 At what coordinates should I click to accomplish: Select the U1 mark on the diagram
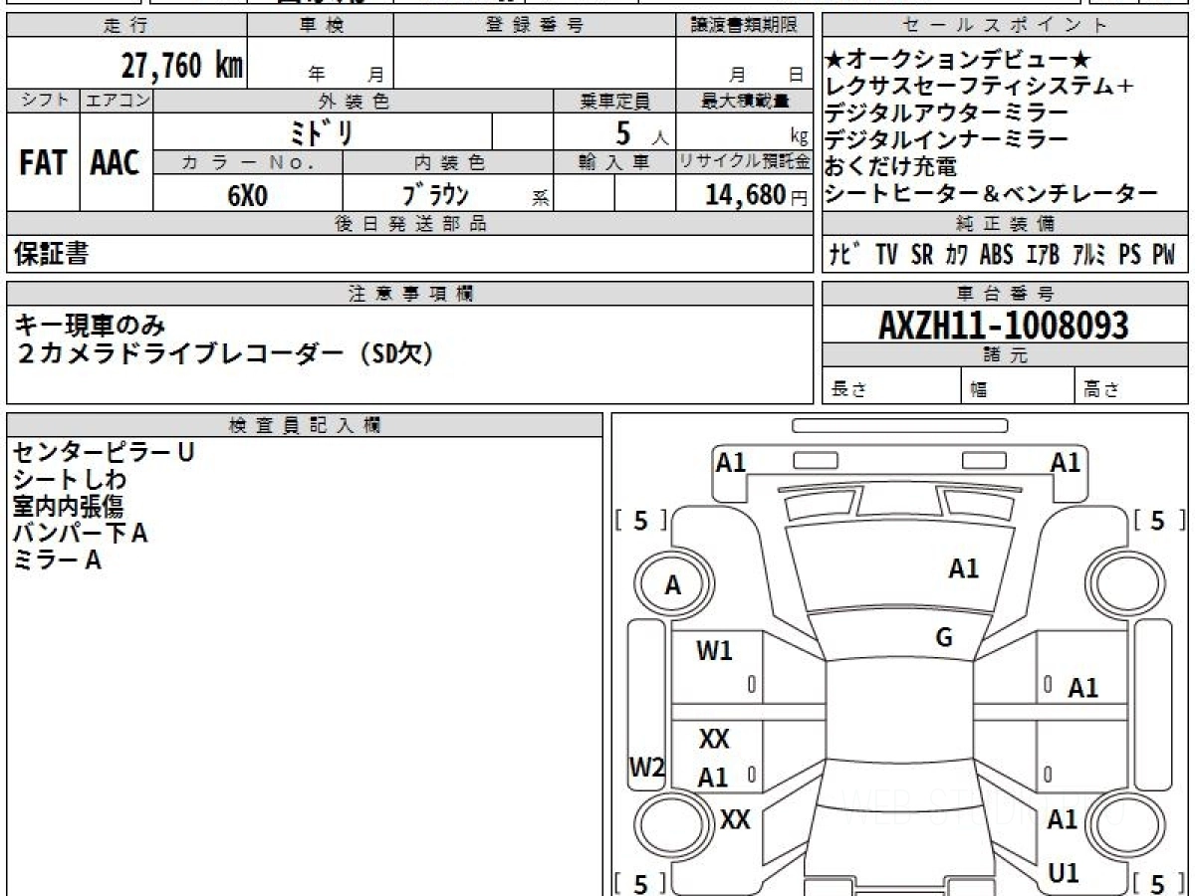pos(1064,873)
